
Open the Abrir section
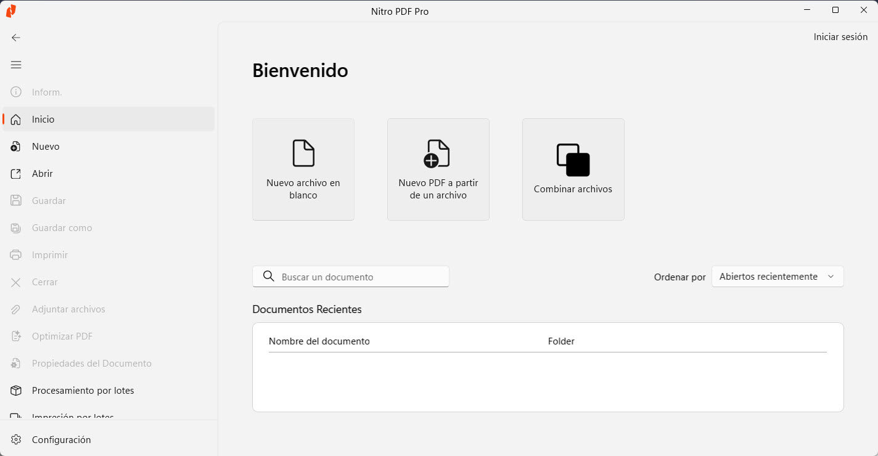point(109,174)
